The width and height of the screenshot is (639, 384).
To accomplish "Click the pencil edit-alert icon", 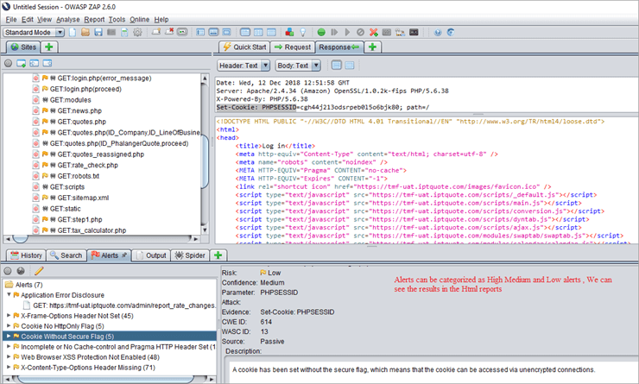I will (x=39, y=271).
